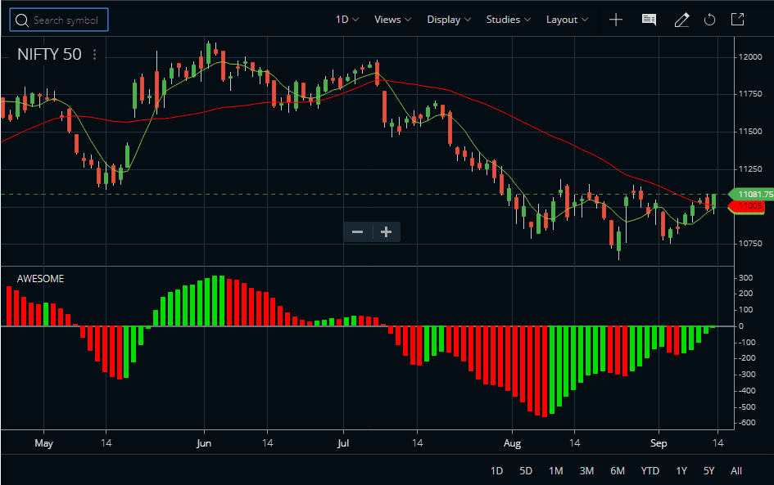Click the red 11005 moving average tag

747,206
